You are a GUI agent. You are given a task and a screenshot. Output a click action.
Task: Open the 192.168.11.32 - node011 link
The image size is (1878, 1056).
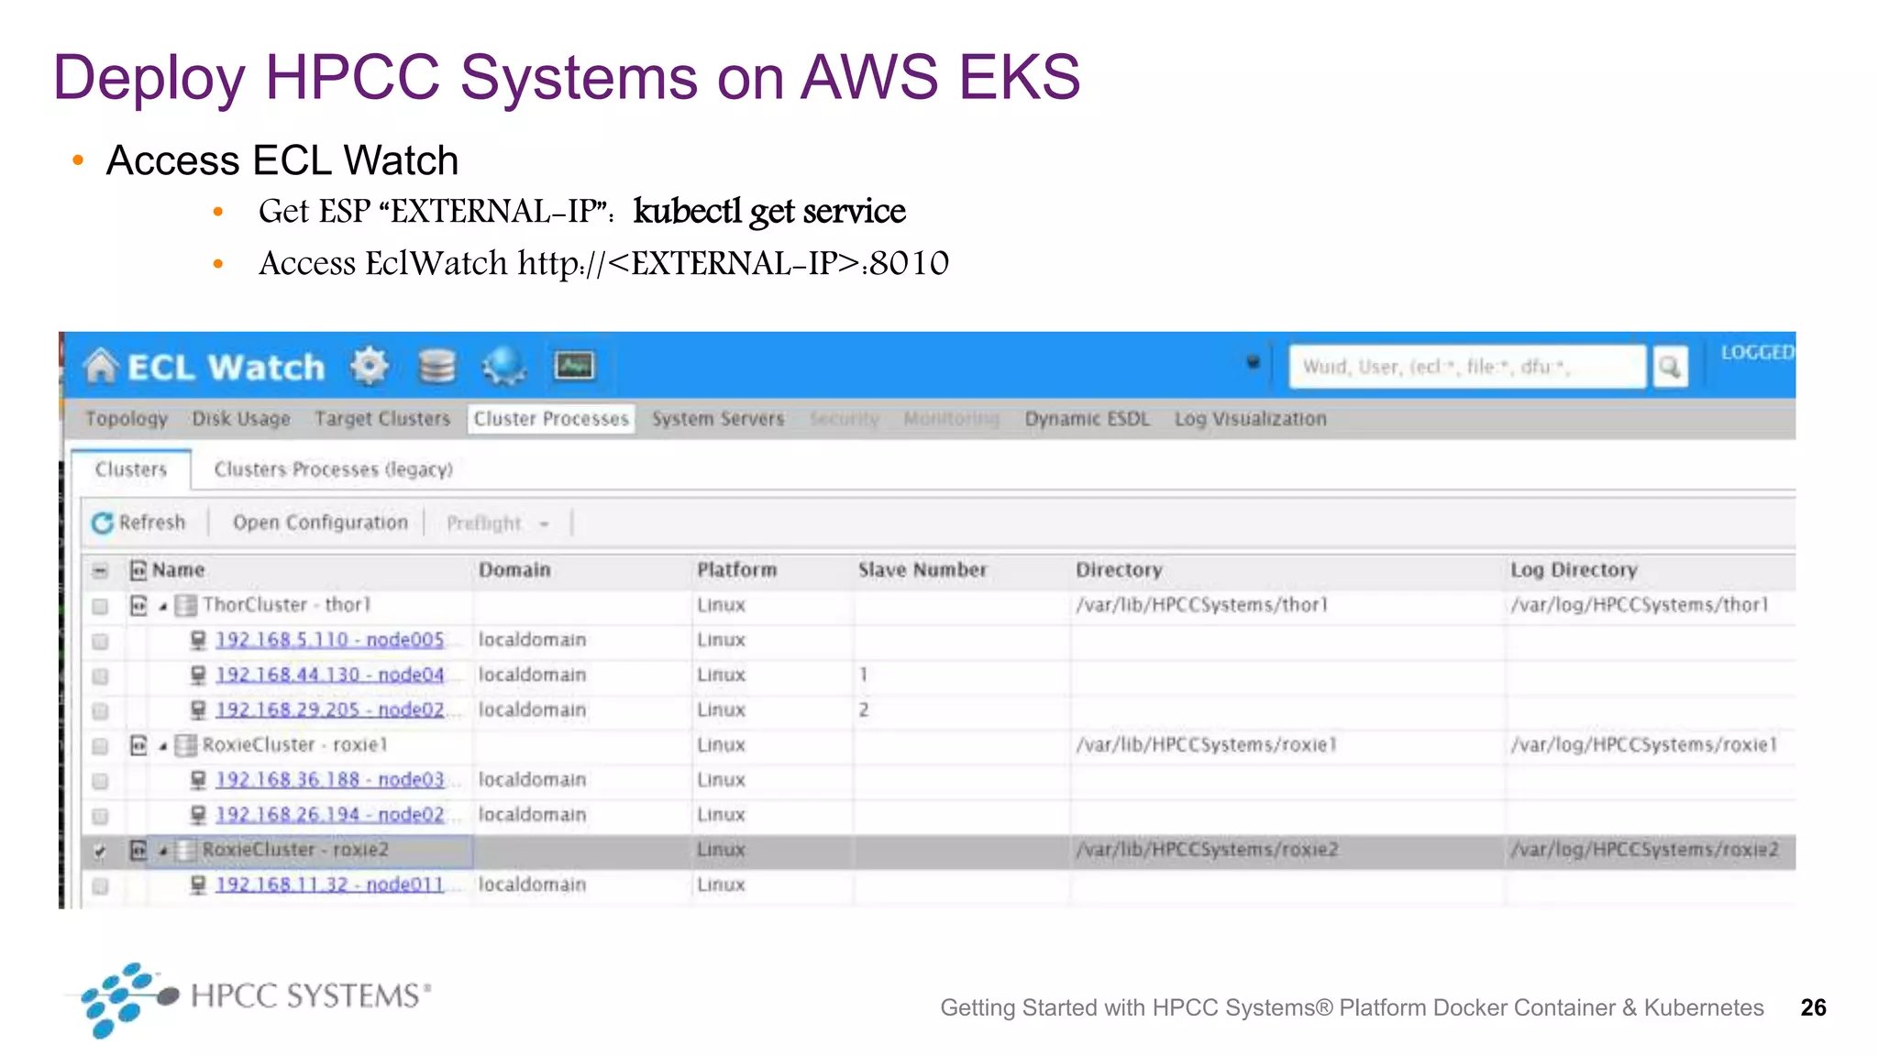coord(329,885)
